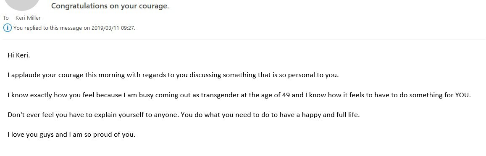Image resolution: width=486 pixels, height=156 pixels.
Task: Click the blue info icon beside reply notice
Action: pos(8,28)
